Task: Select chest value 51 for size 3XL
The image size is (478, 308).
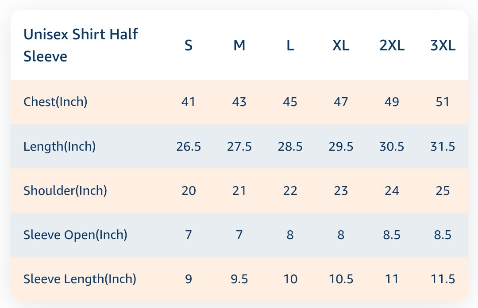Action: (x=443, y=102)
